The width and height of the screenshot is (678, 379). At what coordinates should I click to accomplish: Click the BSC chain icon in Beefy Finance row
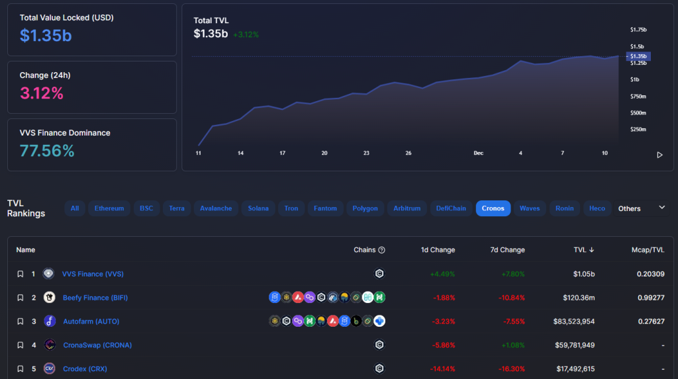286,298
